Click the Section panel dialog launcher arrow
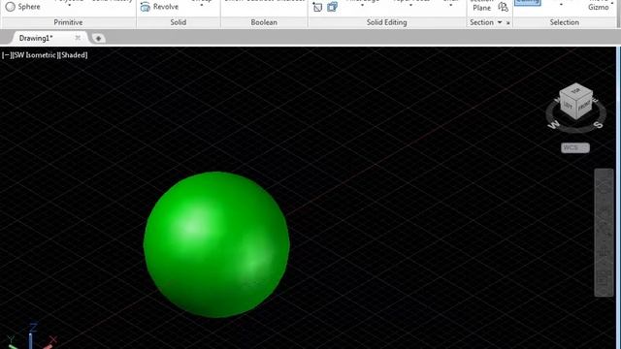 click(508, 23)
